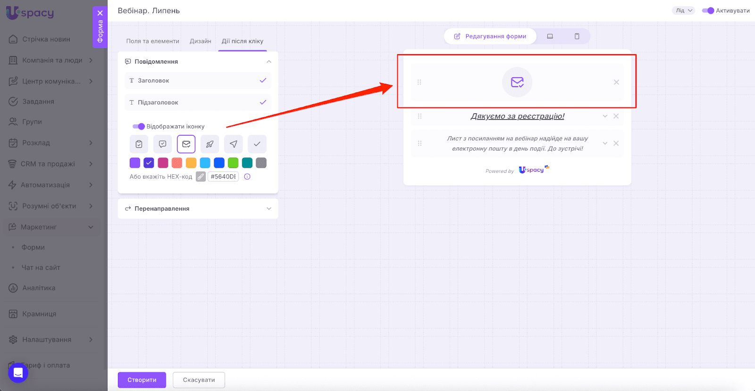Open the support chat widget
This screenshot has height=391, width=755.
pyautogui.click(x=18, y=373)
